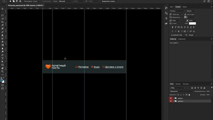
Task: Select the document tab for the open PSD
Action: pos(26,5)
